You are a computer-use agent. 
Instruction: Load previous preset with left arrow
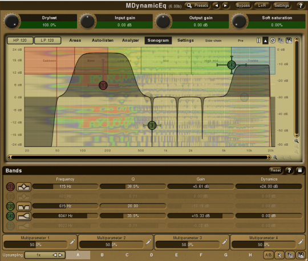(x=216, y=6)
